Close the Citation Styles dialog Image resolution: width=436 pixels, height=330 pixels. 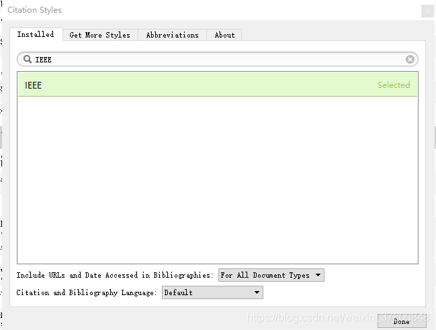427,11
